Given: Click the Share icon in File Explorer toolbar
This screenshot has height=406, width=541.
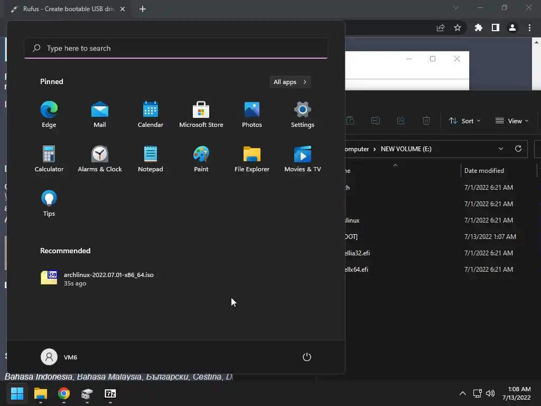Looking at the screenshot, I should [x=401, y=121].
